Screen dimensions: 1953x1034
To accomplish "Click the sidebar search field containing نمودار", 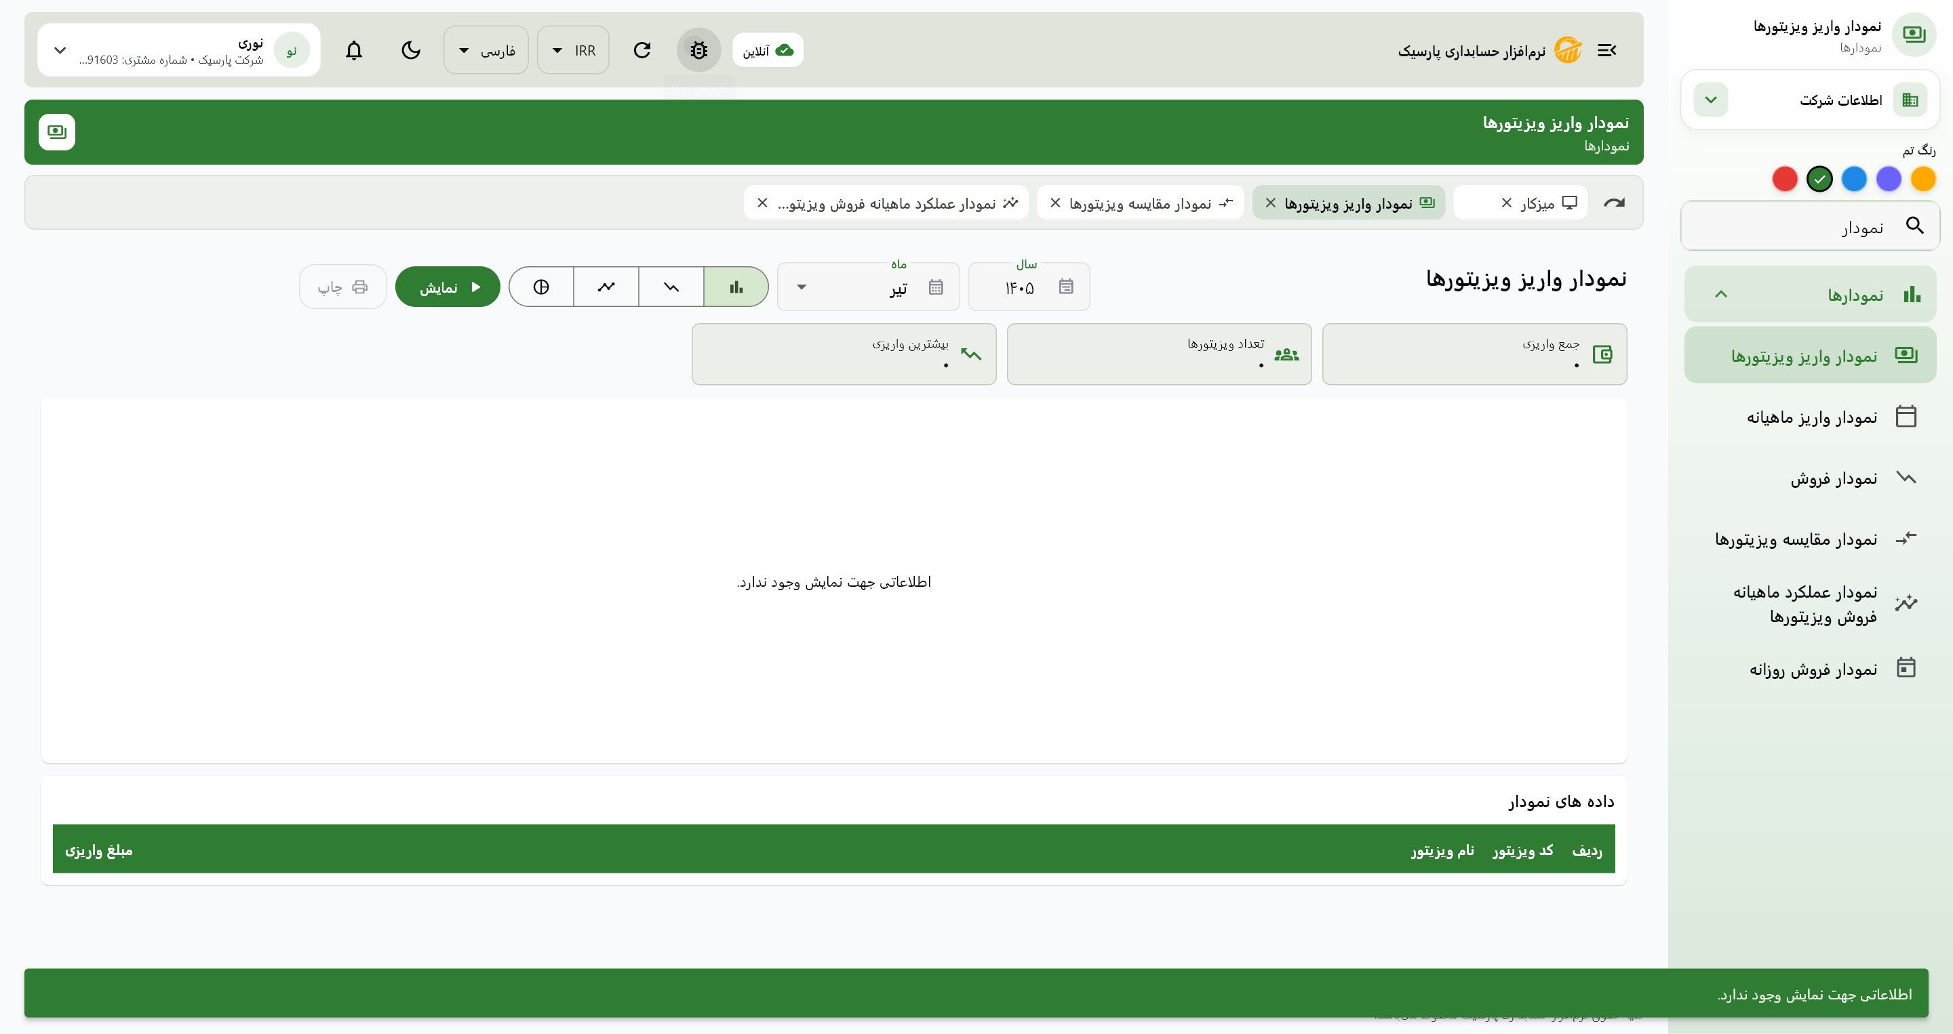I will click(1811, 226).
